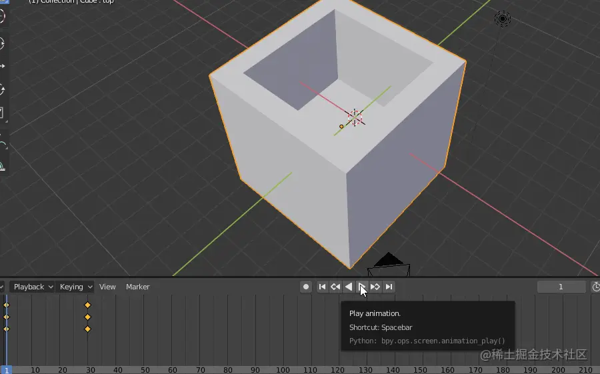Toggle the clock icon for preview range

[595, 287]
